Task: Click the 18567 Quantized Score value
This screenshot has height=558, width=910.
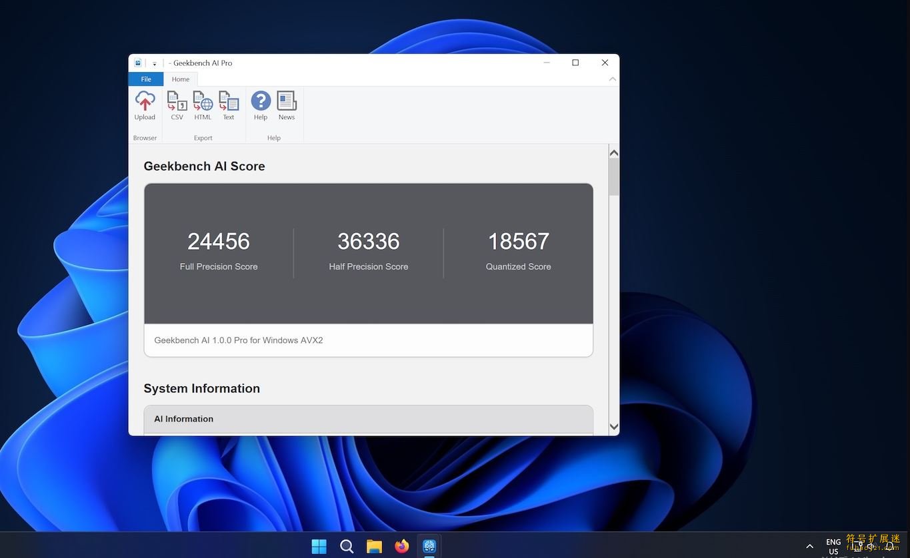Action: 519,241
